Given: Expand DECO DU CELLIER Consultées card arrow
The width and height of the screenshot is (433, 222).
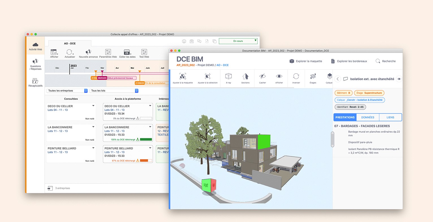Looking at the screenshot, I should point(93,106).
